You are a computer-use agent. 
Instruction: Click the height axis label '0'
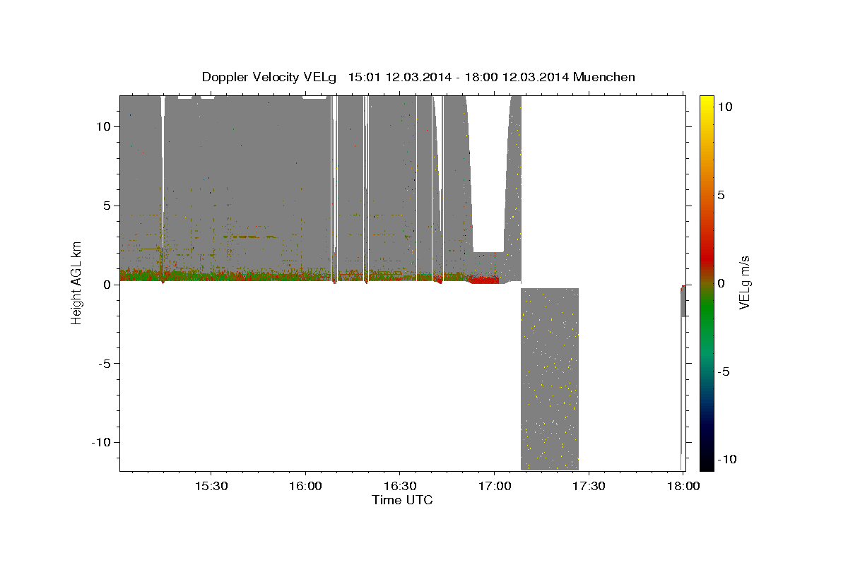click(x=108, y=285)
